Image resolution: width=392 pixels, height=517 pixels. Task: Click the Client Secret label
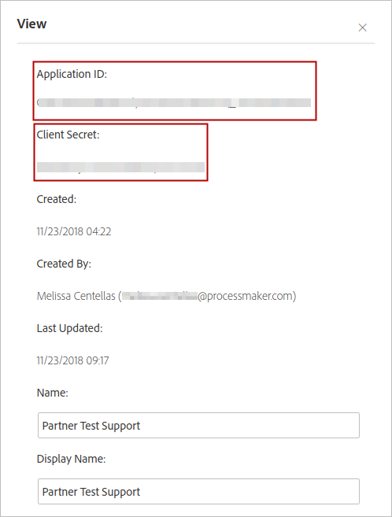pos(68,135)
